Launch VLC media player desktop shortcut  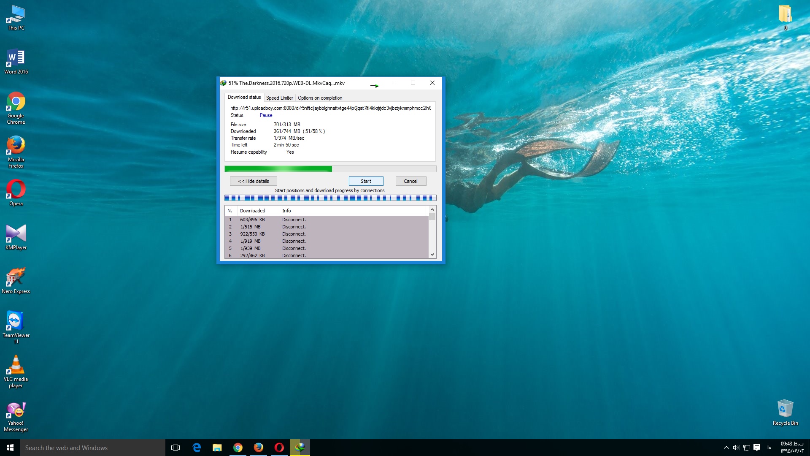click(x=16, y=372)
